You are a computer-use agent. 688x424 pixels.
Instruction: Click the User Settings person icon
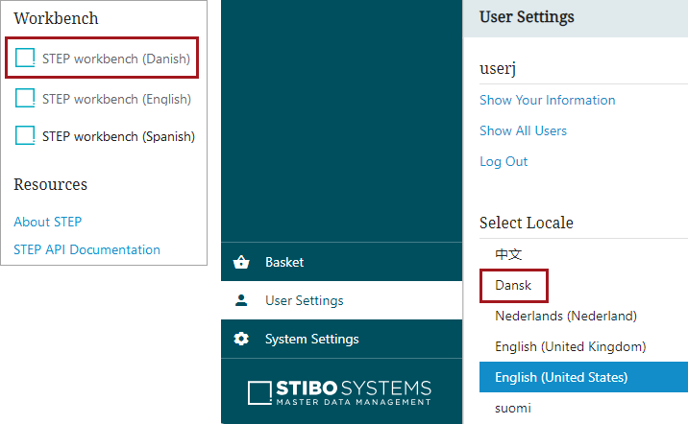click(241, 300)
